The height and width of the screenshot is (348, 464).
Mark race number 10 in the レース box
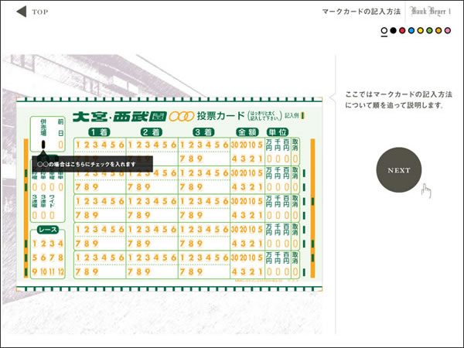[43, 271]
